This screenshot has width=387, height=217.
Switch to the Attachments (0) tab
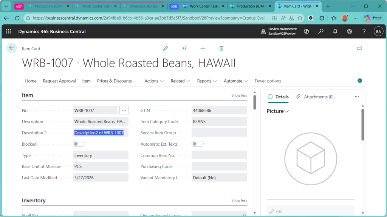click(x=315, y=97)
